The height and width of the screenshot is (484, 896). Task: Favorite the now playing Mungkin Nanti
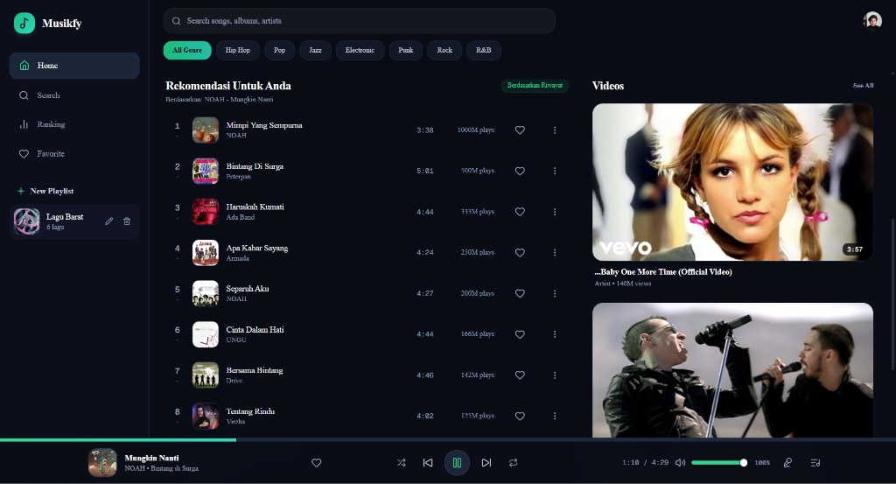point(316,463)
